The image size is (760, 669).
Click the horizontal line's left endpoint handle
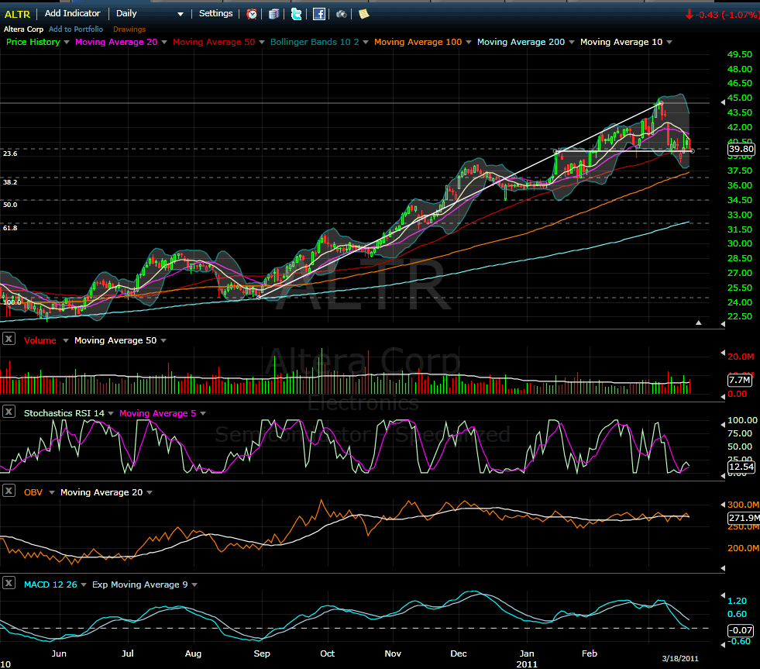pyautogui.click(x=556, y=151)
